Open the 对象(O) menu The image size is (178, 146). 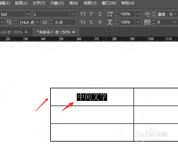[x=57, y=3]
